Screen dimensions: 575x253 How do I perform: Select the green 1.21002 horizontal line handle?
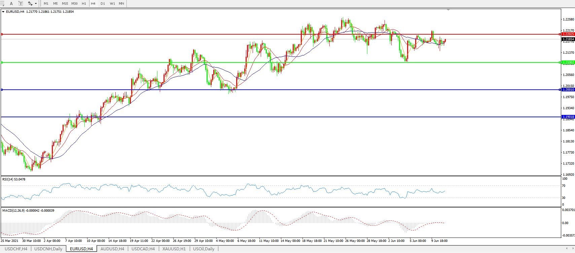coord(2,62)
